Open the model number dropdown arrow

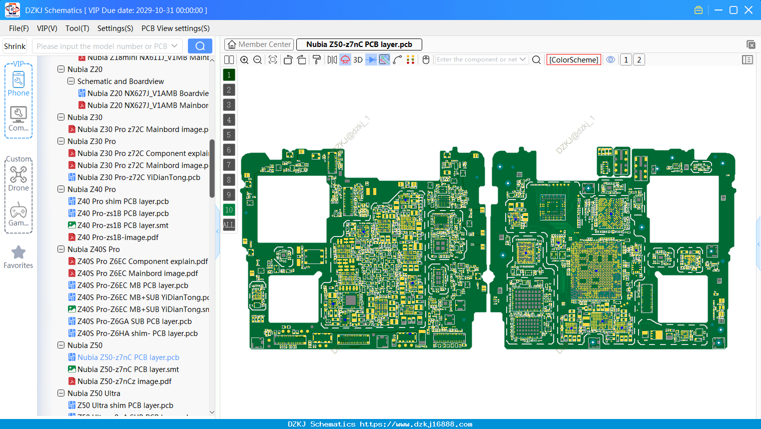pyautogui.click(x=174, y=46)
